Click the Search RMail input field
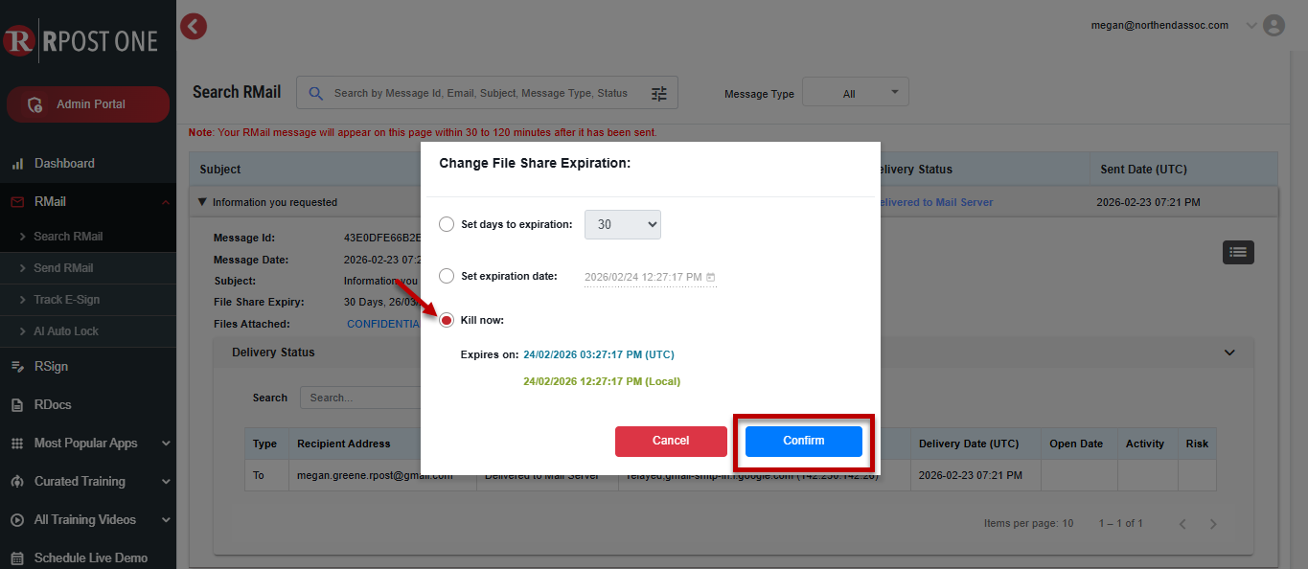The width and height of the screenshot is (1308, 569). (x=479, y=94)
